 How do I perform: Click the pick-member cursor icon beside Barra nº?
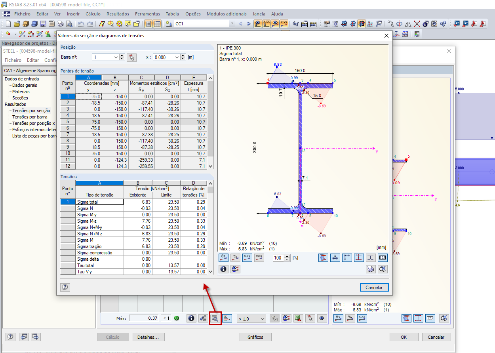pos(131,57)
